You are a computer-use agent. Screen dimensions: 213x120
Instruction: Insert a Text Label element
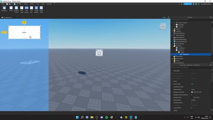[x=22, y=9]
